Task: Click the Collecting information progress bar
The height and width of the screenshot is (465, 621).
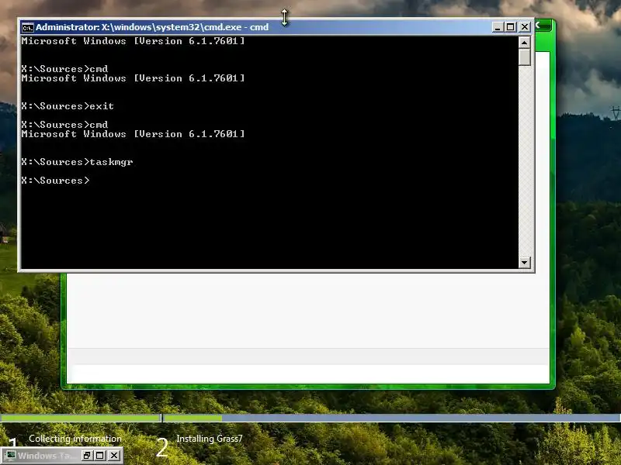Action: [x=81, y=418]
